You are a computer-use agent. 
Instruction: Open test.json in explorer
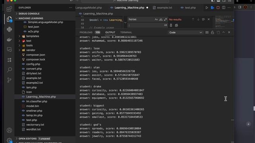[33, 27]
